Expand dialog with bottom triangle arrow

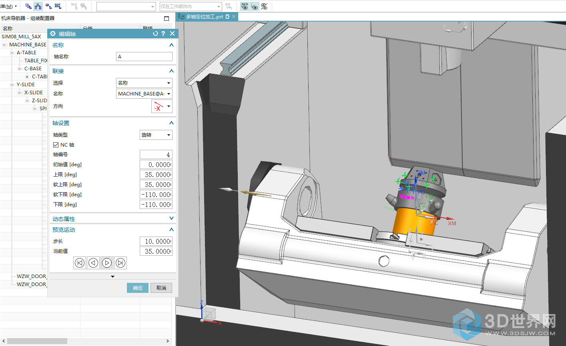(x=112, y=276)
